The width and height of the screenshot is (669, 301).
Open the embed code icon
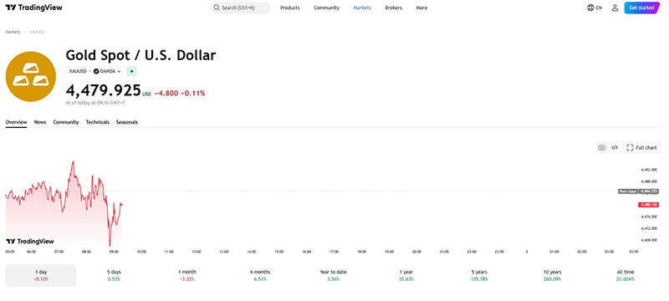615,147
